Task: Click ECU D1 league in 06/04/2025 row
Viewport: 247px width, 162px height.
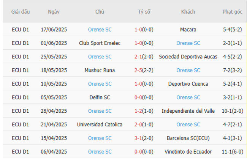Action: click(21, 152)
